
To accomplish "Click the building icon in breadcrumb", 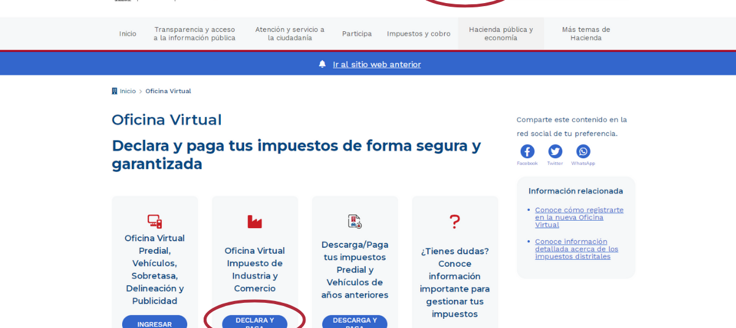I will coord(115,91).
